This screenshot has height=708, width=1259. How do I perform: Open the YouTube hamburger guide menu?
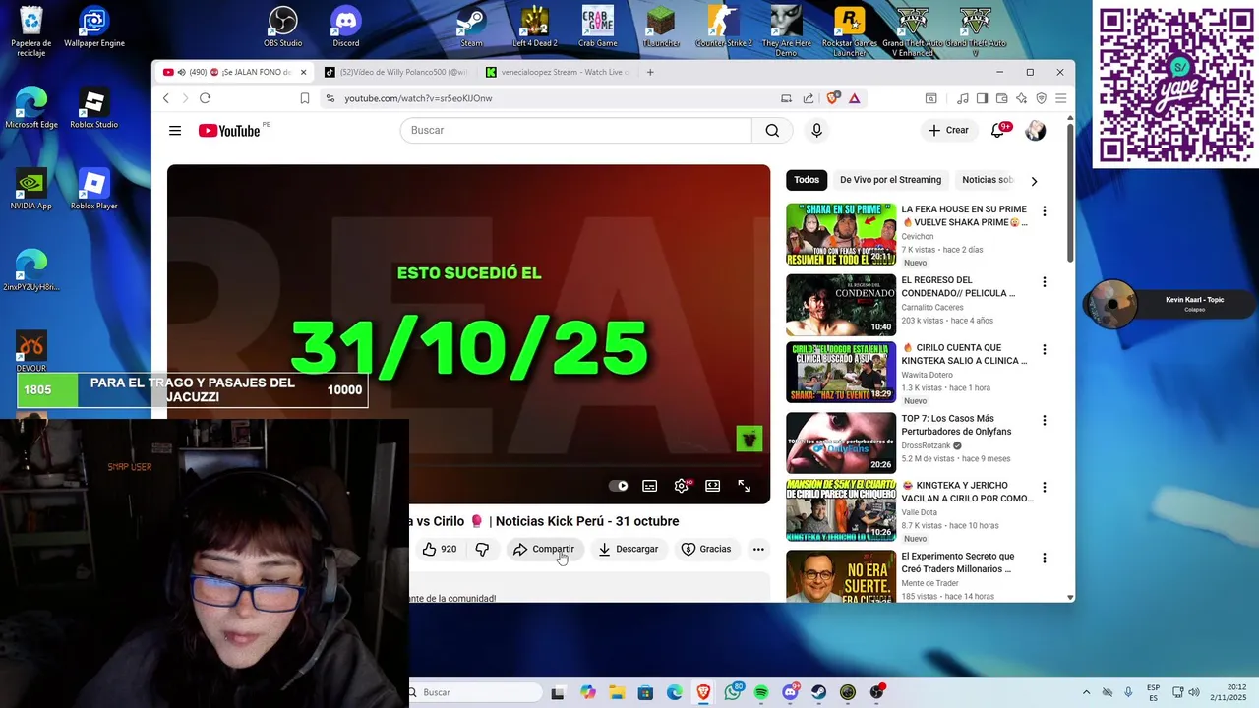point(175,131)
